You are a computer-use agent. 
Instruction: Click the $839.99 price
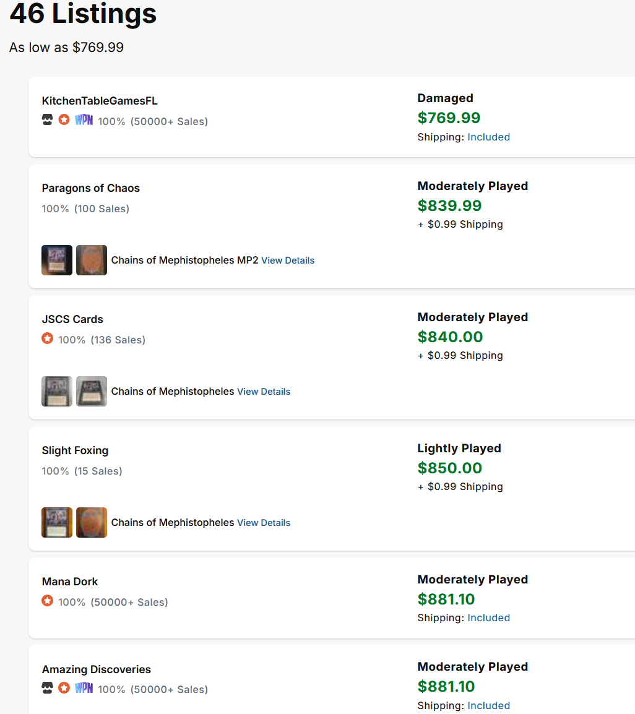pos(449,205)
